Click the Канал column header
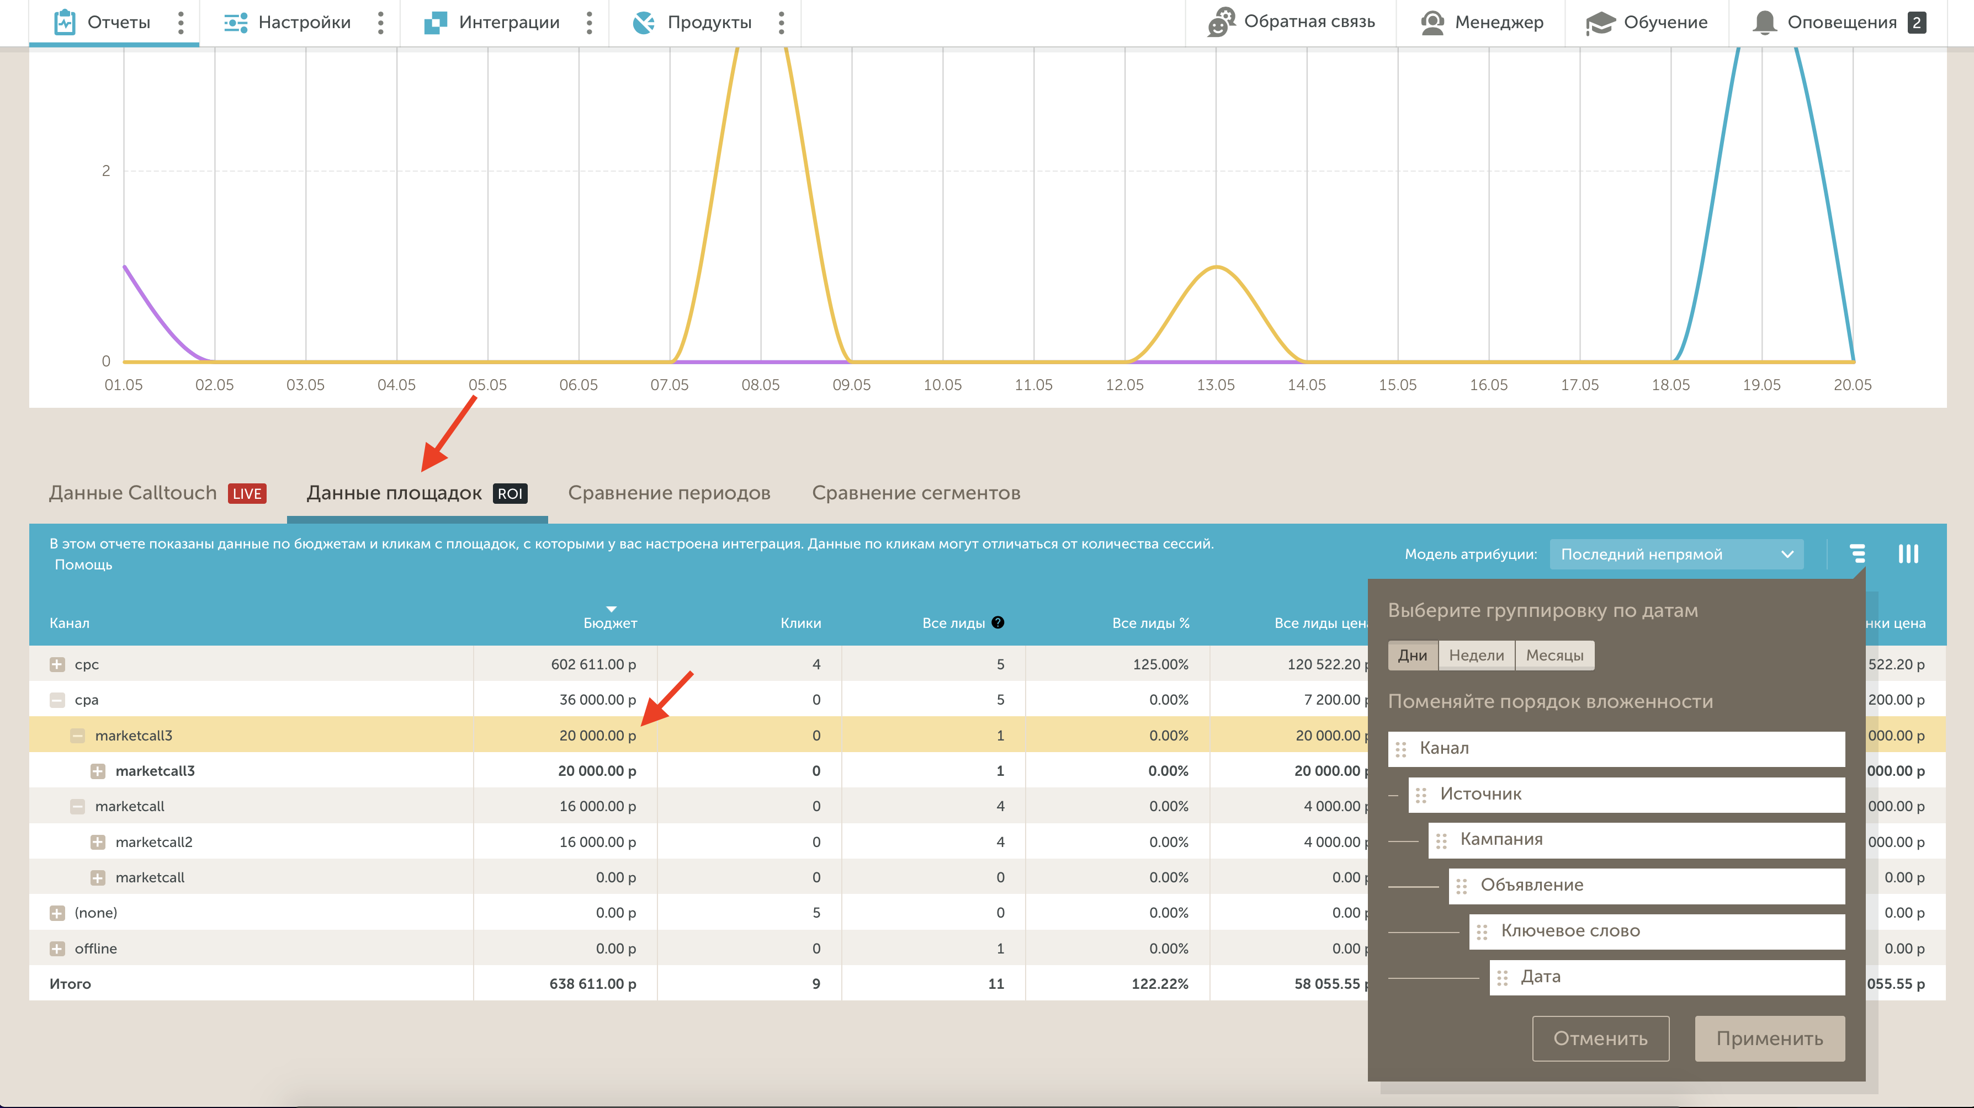 69,623
